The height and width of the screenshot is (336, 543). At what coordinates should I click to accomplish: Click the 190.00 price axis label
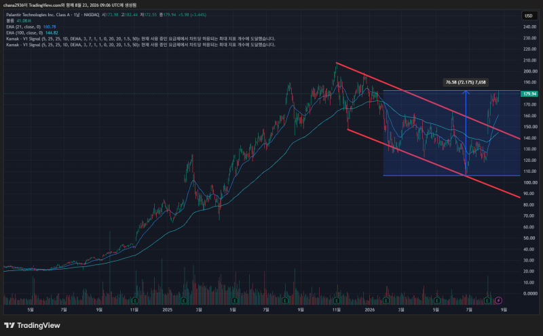coord(530,82)
